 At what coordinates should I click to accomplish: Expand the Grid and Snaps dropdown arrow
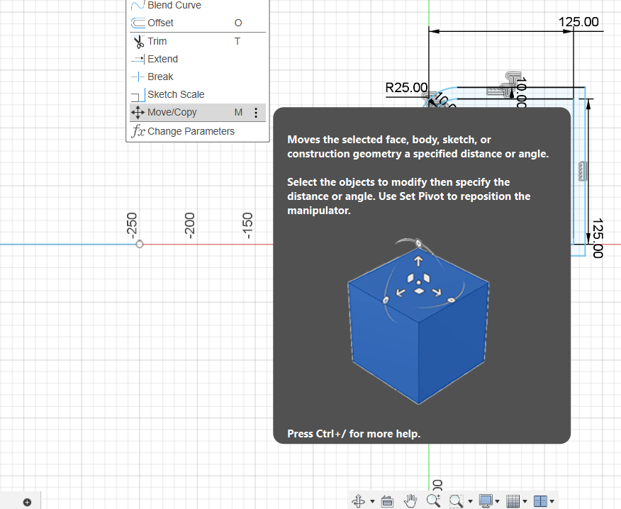(x=525, y=501)
